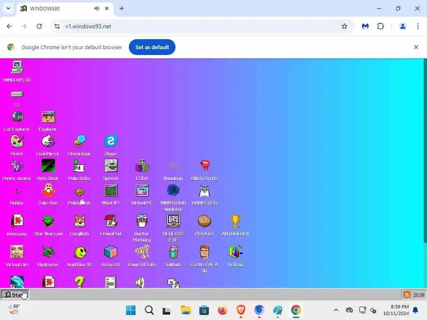Launch Robby stick figure icon
Image resolution: width=427 pixels, height=320 pixels.
tap(17, 192)
